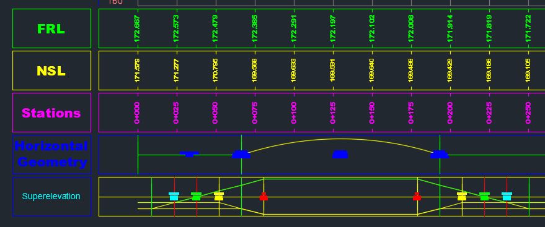545x227 pixels.
Task: Pick FRL value 171.914
Action: point(450,29)
